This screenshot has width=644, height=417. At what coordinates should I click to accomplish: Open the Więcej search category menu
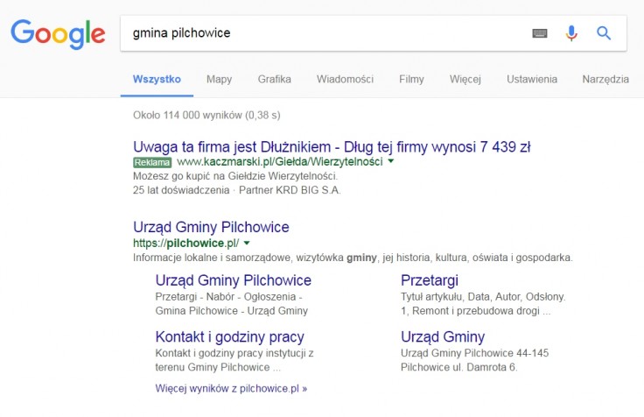coord(465,79)
